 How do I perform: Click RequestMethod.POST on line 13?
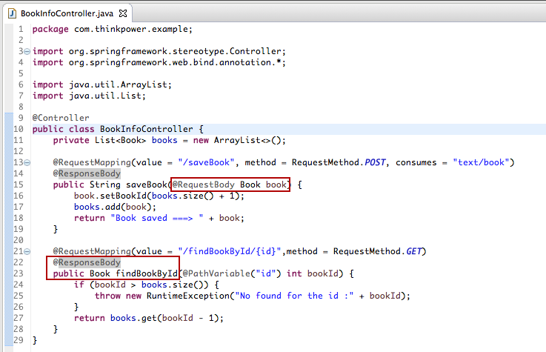[x=339, y=162]
